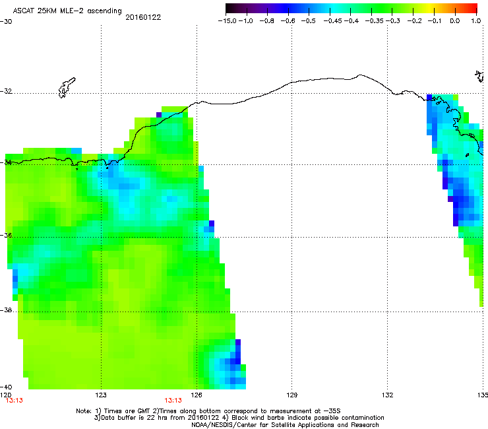488x429 pixels.
Task: Click the red 13:13 time near longitude 126
Action: [173, 401]
